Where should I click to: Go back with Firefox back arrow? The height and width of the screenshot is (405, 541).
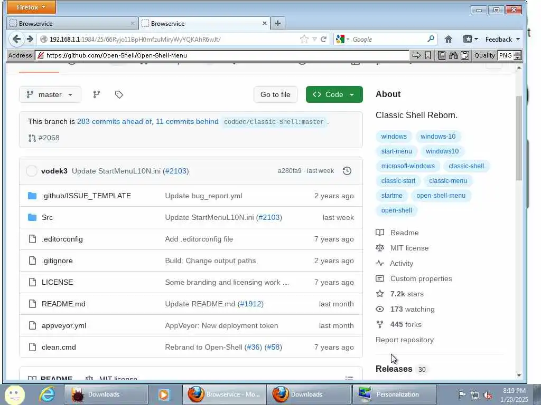point(16,39)
